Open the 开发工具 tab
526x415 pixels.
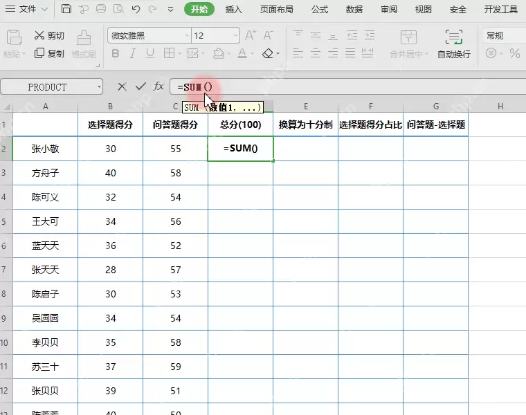click(501, 10)
